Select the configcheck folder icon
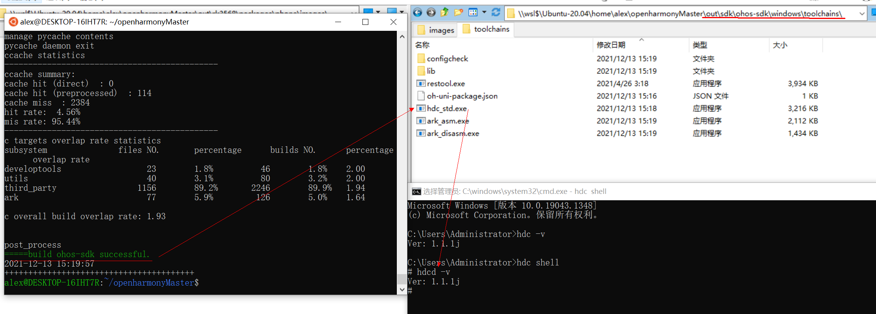 coord(421,58)
